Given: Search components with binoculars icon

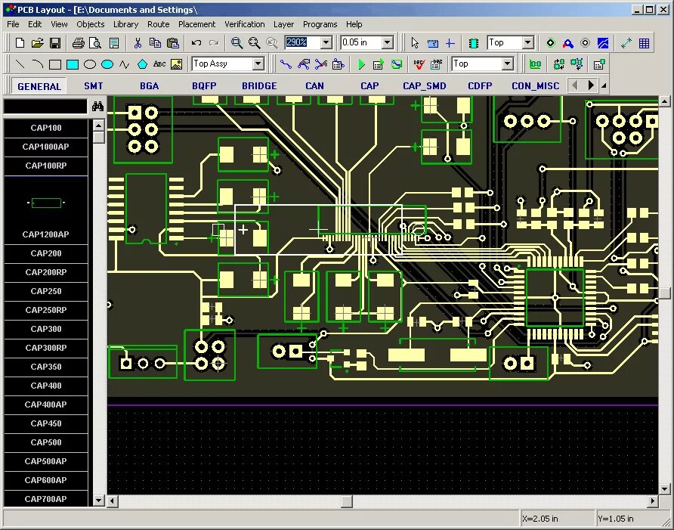Looking at the screenshot, I should click(97, 106).
